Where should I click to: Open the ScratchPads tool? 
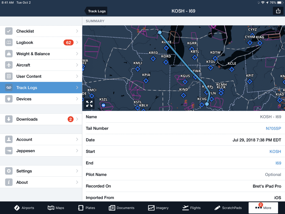coord(228,208)
